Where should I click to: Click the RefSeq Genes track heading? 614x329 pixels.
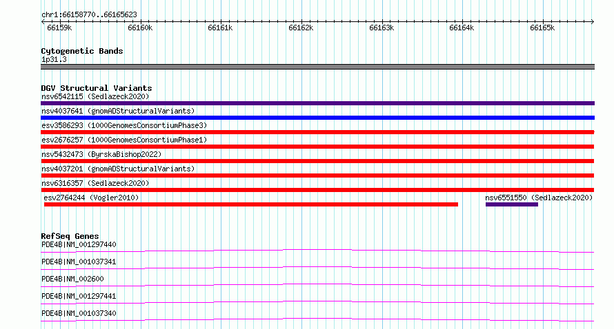click(70, 236)
